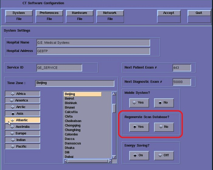Click the Hospital Name input field

pyautogui.click(x=93, y=43)
